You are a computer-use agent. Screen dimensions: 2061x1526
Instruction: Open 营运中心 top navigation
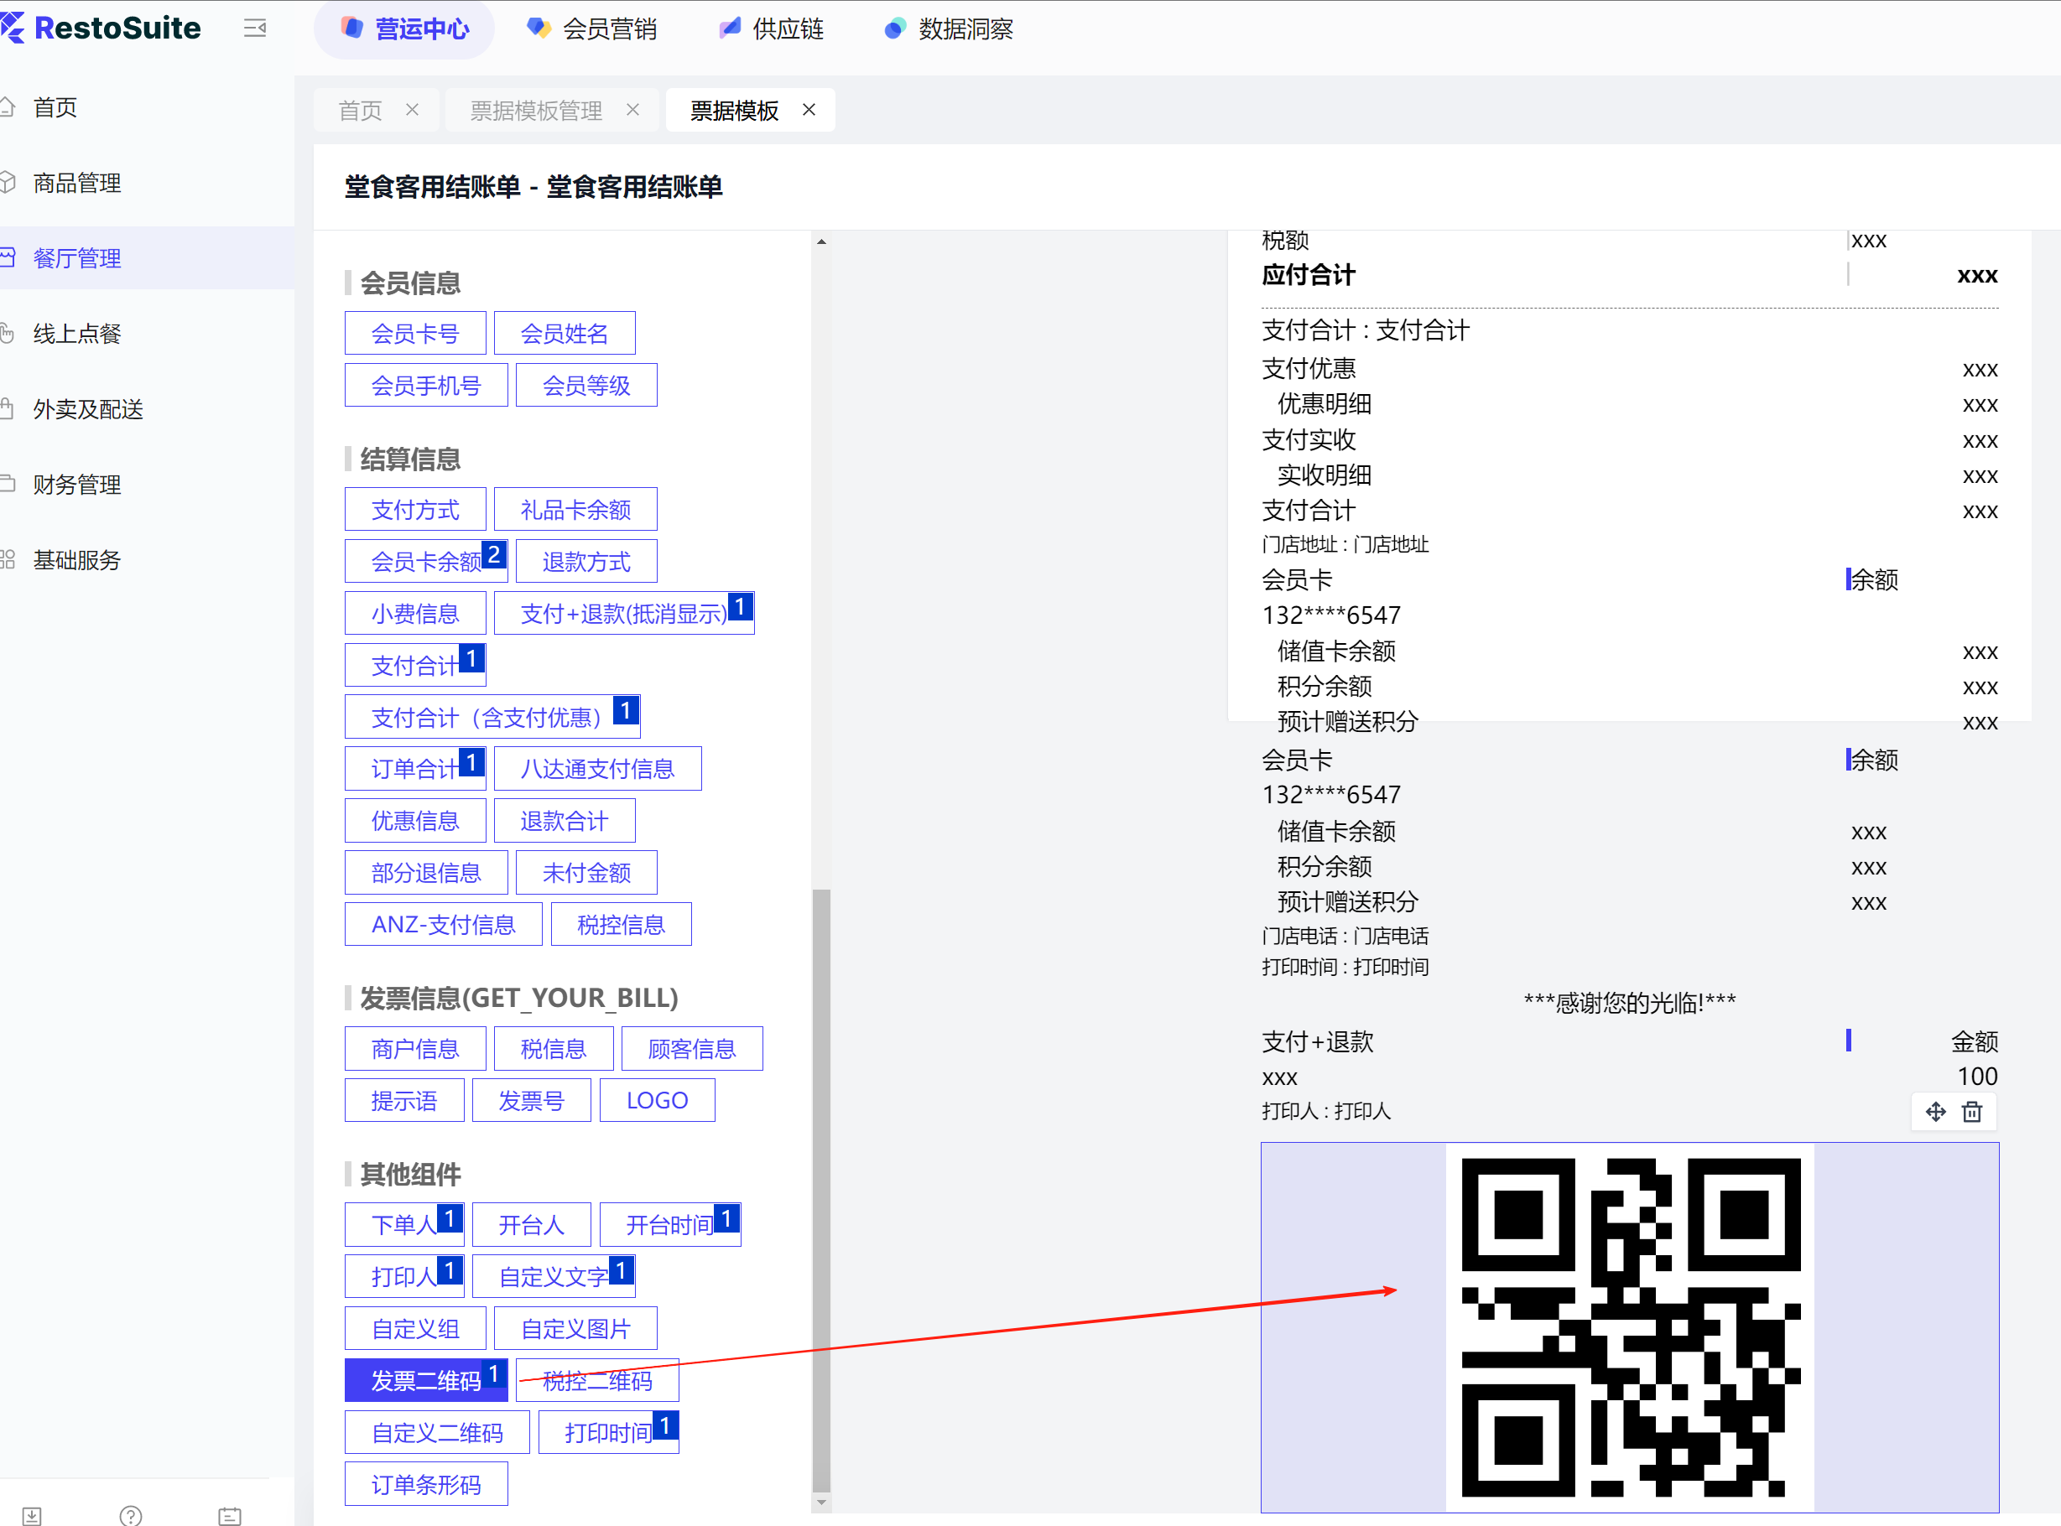coord(403,29)
